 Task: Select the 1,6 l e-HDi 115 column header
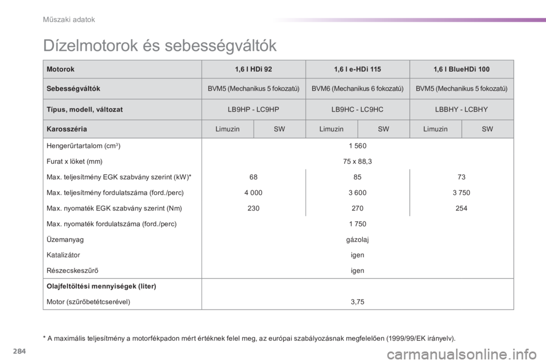tap(358, 69)
